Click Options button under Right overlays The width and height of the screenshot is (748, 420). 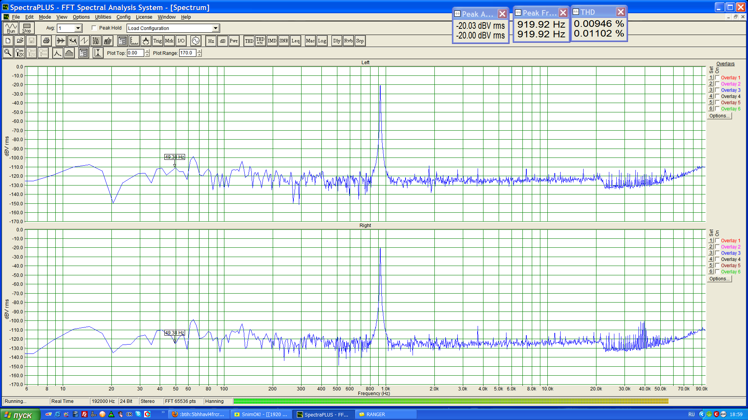(x=719, y=279)
